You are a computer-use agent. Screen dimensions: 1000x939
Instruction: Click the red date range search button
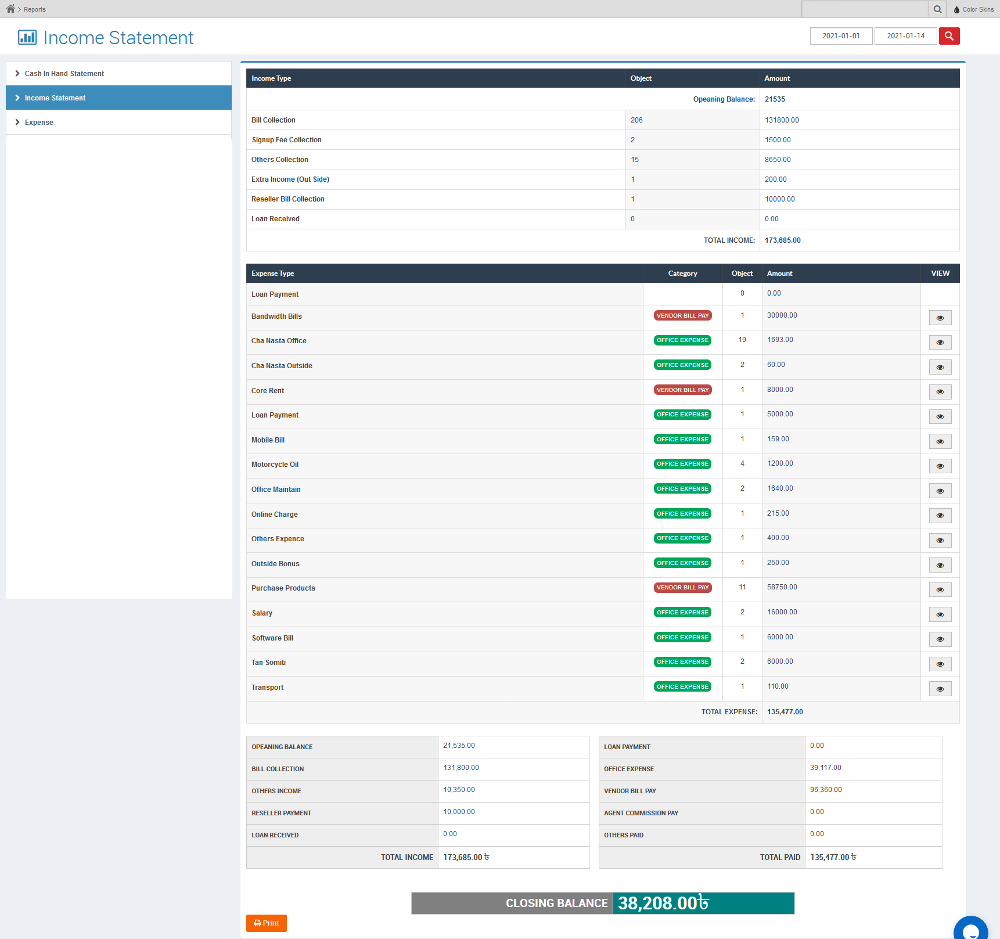click(949, 36)
